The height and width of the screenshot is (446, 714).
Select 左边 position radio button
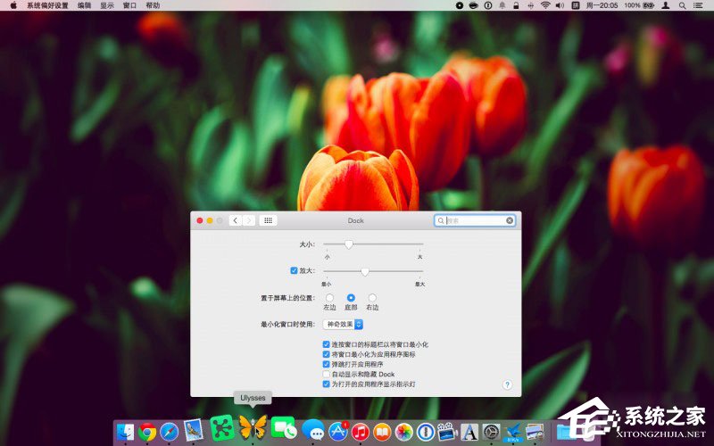point(329,297)
